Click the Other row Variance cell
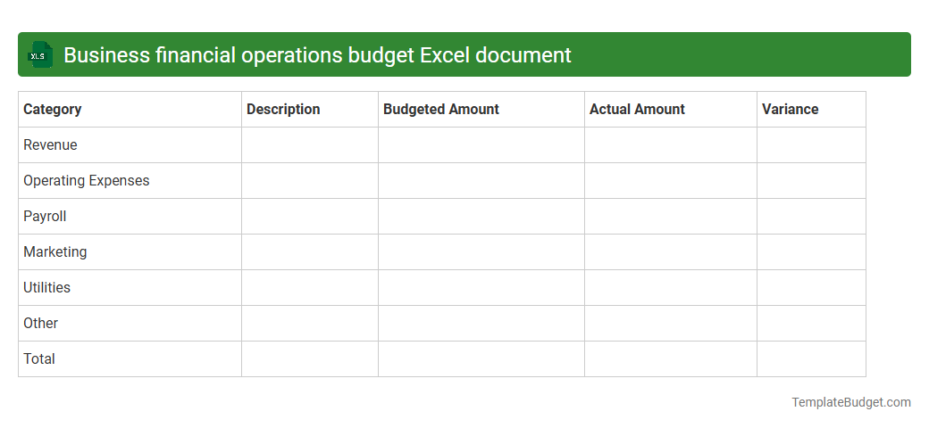 [x=811, y=324]
